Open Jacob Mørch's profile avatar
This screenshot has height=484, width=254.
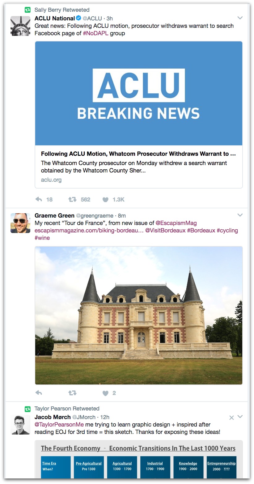point(20,425)
